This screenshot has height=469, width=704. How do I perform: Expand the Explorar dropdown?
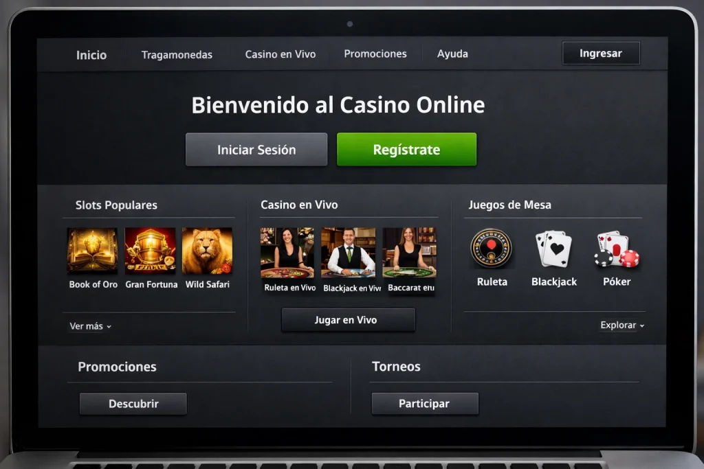(x=622, y=325)
